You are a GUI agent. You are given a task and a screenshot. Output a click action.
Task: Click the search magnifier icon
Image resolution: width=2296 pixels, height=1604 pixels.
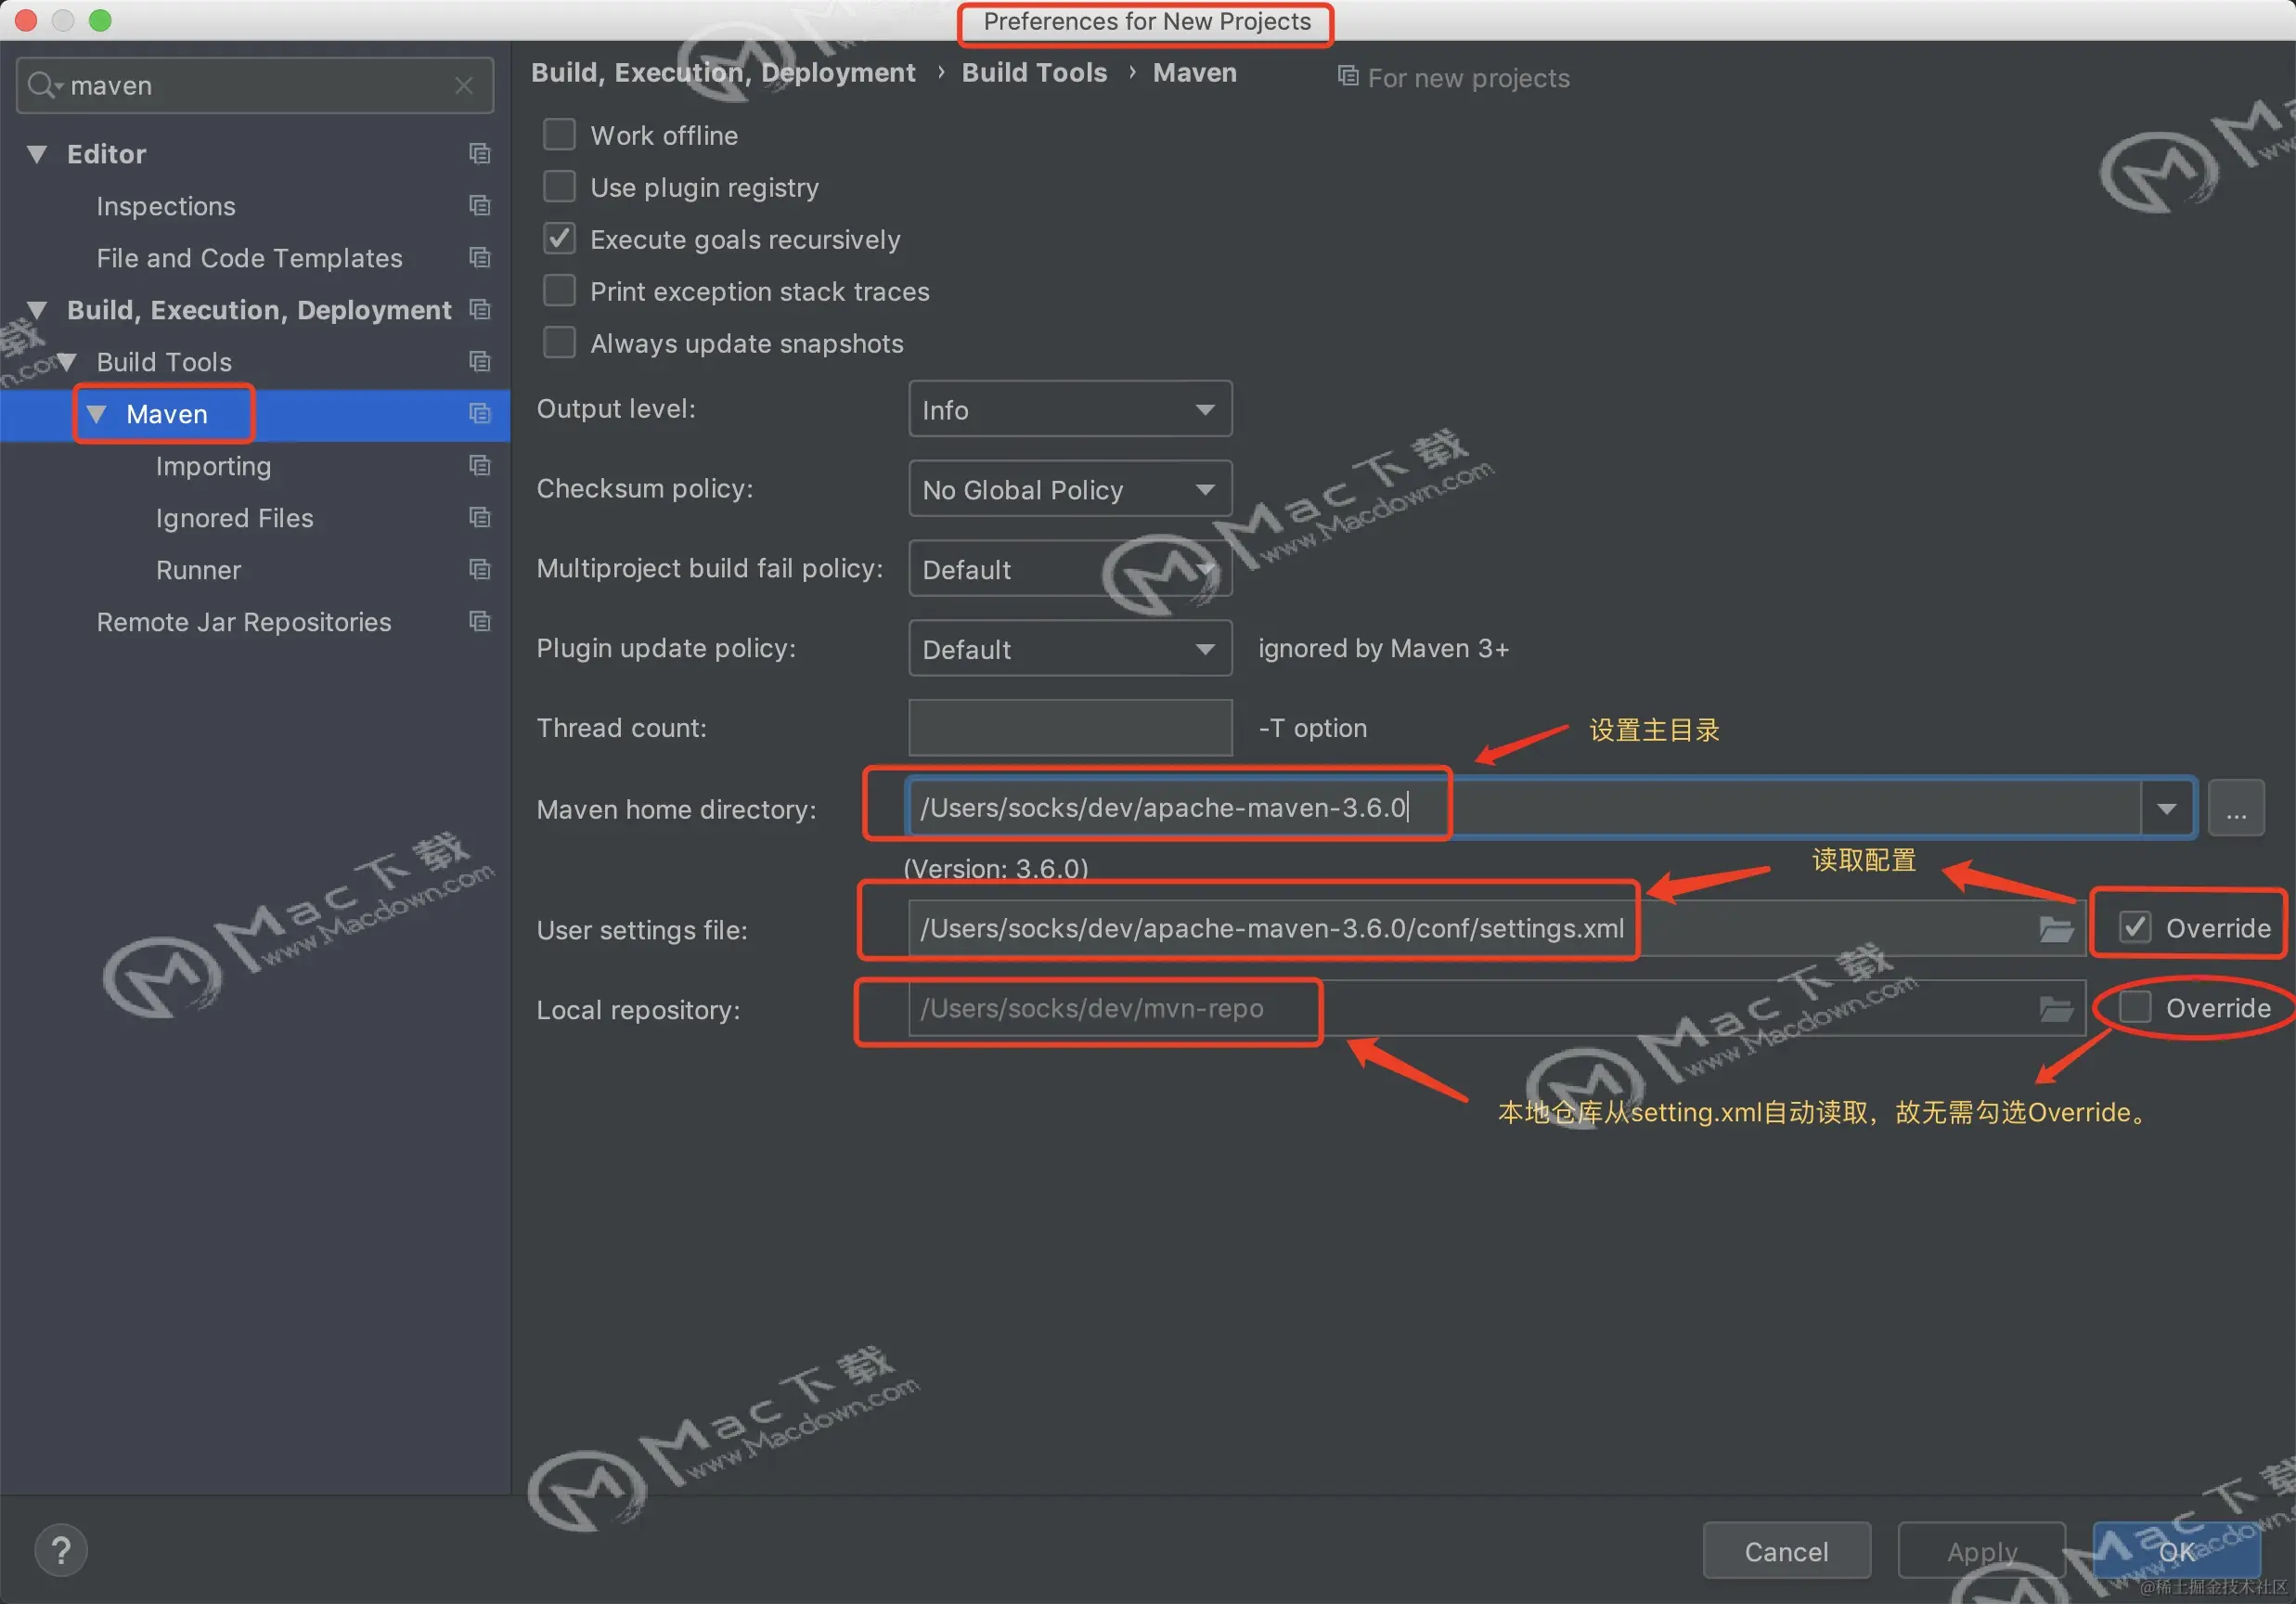click(x=42, y=86)
